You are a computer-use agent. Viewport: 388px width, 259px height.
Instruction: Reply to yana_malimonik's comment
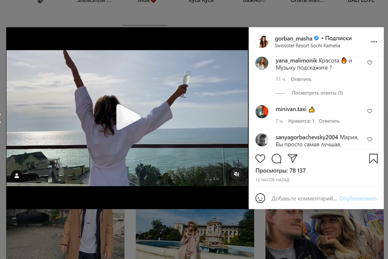[301, 79]
